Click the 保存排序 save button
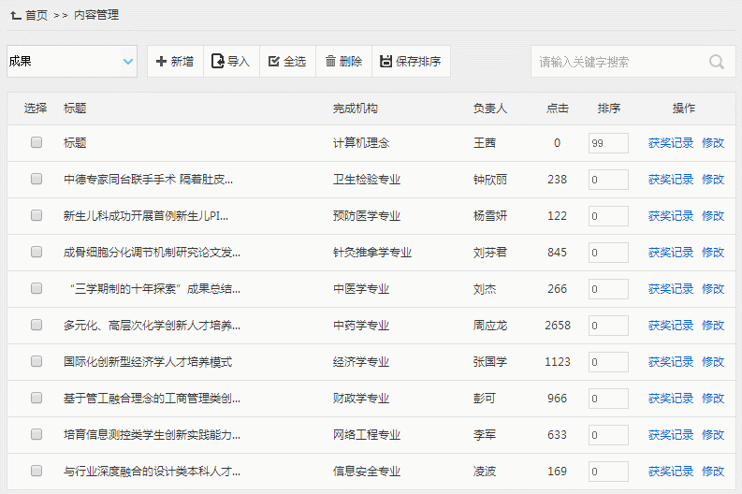Viewport: 742px width, 494px height. click(x=411, y=62)
